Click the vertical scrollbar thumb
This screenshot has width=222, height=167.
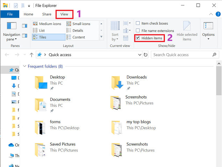click(219, 81)
